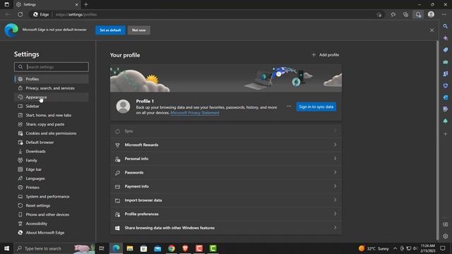452x254 pixels.
Task: Expand the Sync row
Action: [226, 131]
